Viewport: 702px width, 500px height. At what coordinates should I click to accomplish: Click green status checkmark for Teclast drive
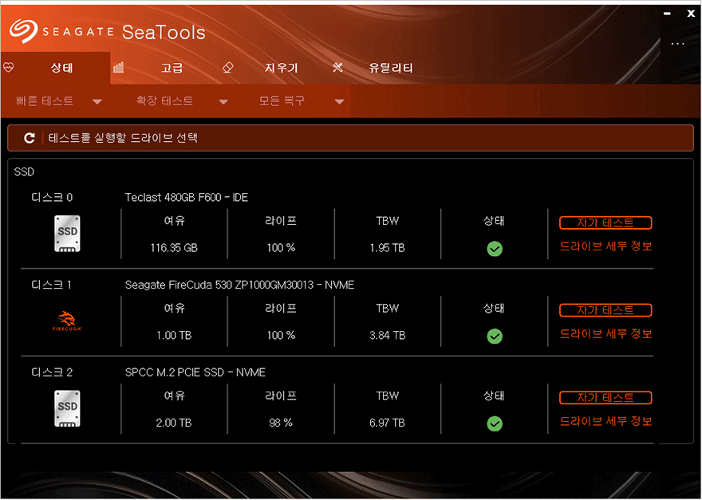tap(495, 249)
